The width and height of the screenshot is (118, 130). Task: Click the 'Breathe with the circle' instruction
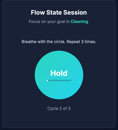coord(43,42)
